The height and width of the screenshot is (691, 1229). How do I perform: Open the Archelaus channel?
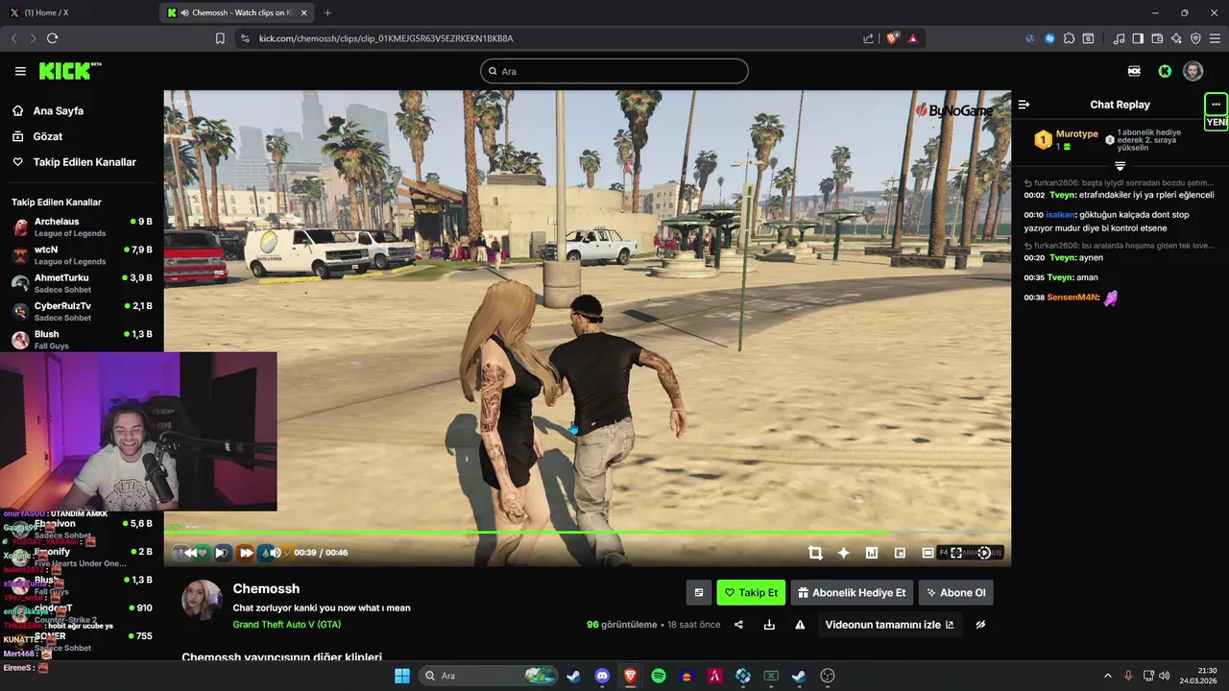coord(82,227)
